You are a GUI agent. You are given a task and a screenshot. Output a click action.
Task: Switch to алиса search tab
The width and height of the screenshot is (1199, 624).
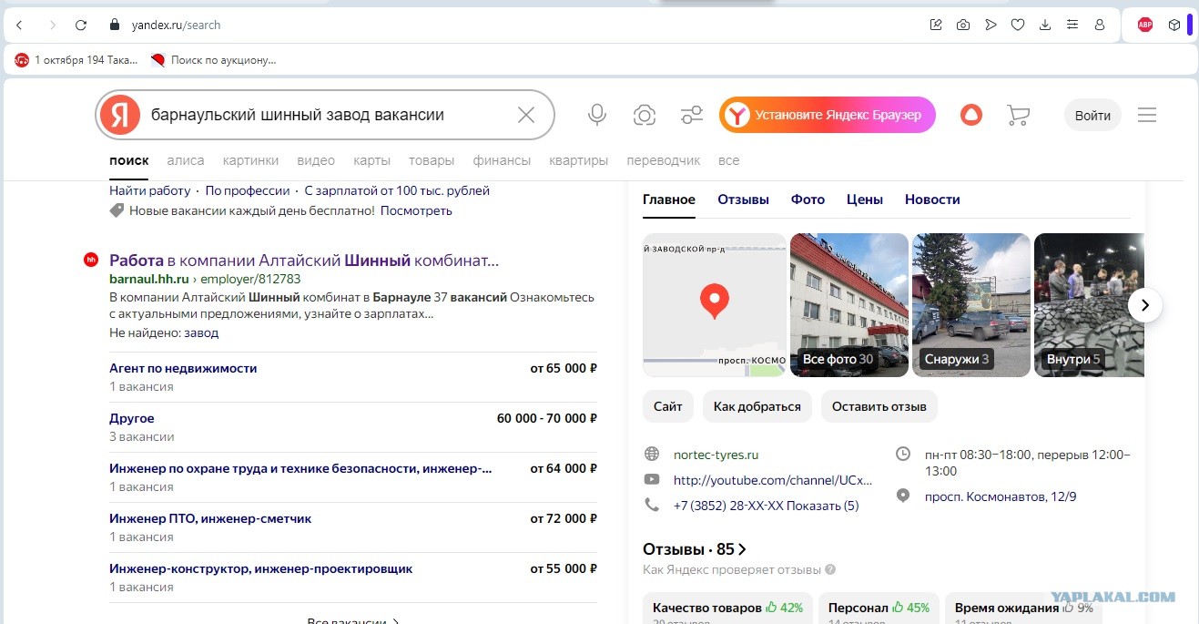[x=186, y=160]
